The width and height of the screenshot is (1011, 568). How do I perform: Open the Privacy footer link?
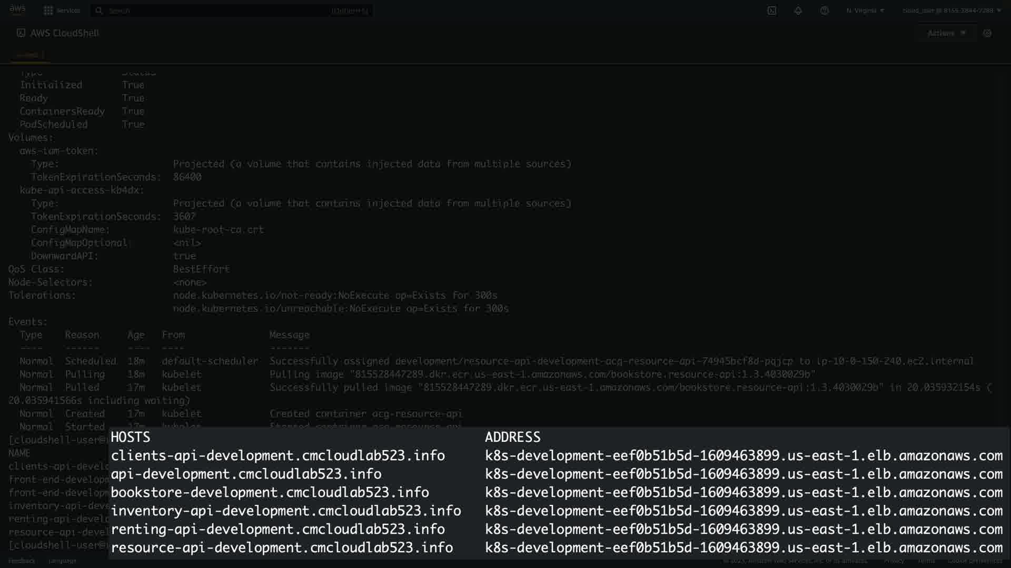[894, 561]
